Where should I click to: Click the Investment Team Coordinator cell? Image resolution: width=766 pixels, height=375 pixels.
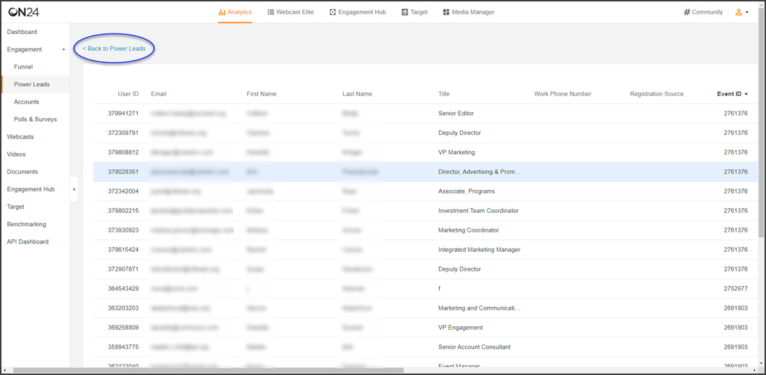(x=478, y=211)
